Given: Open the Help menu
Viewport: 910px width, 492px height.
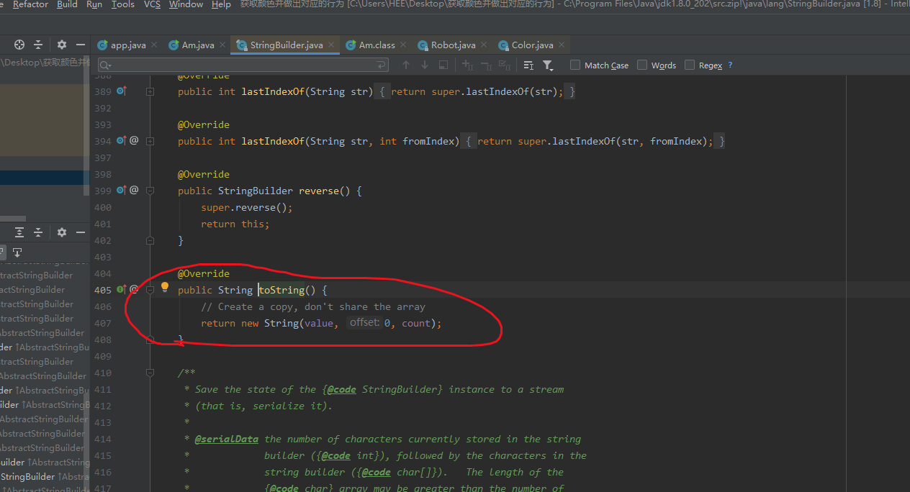Looking at the screenshot, I should [x=221, y=4].
